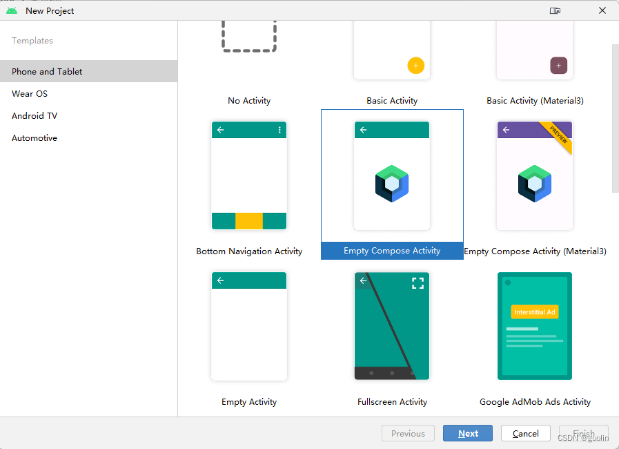
Task: Click the back arrow in Bottom Navigation thumbnail
Action: (x=221, y=130)
